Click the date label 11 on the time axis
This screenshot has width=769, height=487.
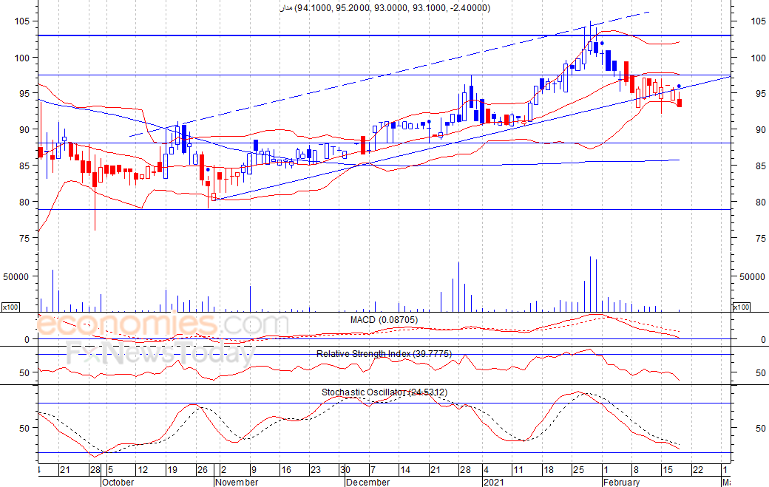tap(518, 470)
